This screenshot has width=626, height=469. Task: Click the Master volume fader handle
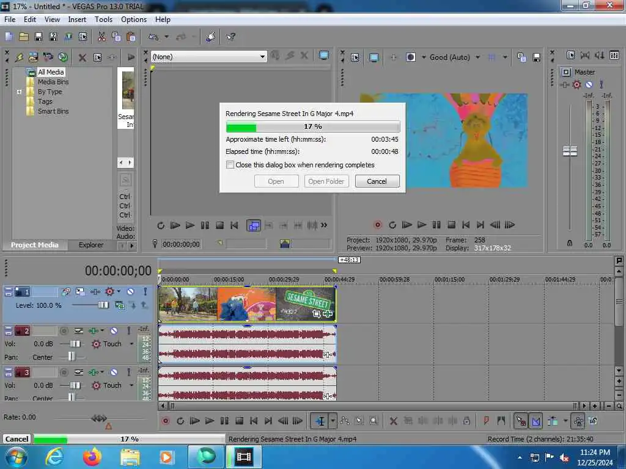(570, 151)
